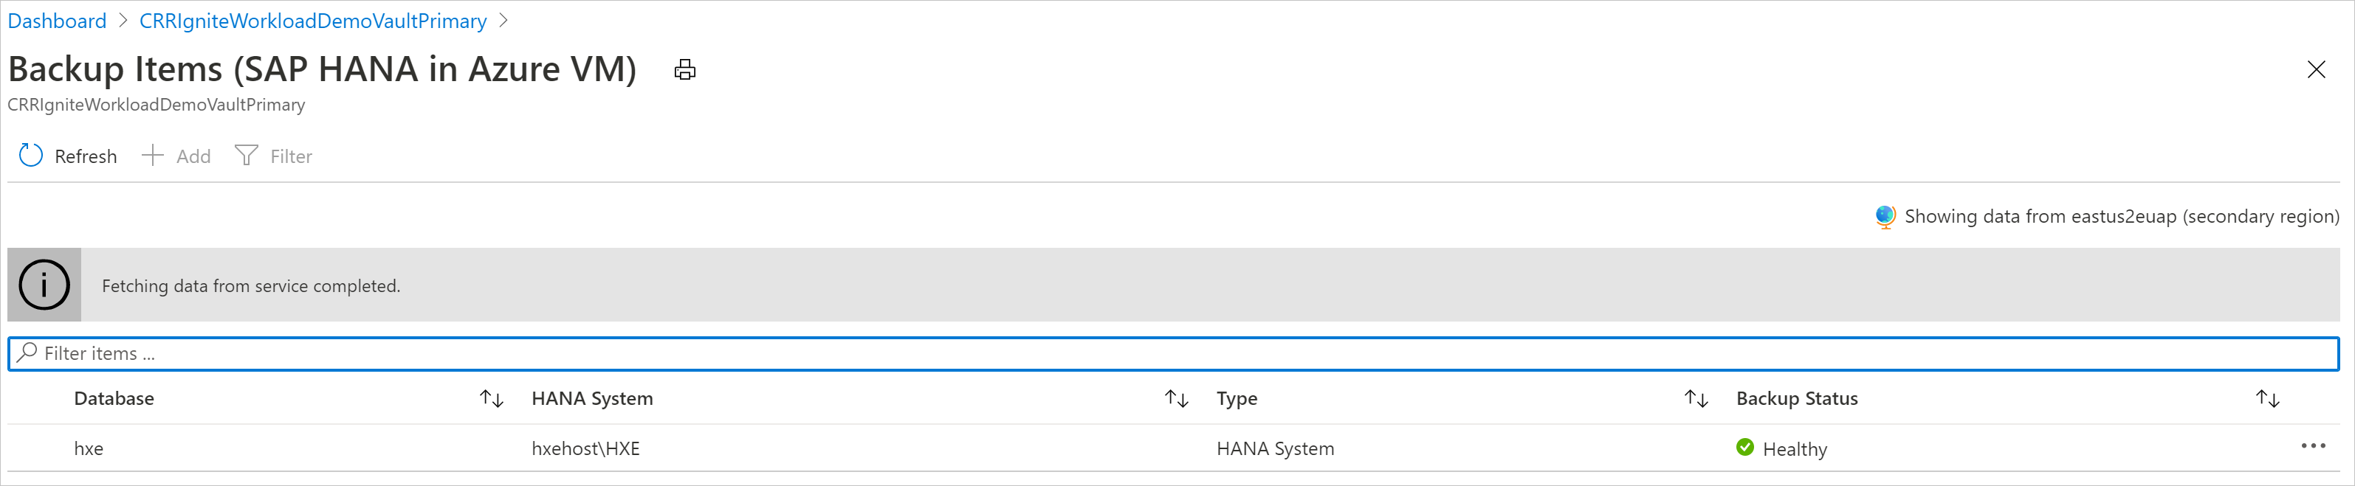The image size is (2355, 486).
Task: Click the Refresh icon to reload backup items
Action: click(x=30, y=156)
